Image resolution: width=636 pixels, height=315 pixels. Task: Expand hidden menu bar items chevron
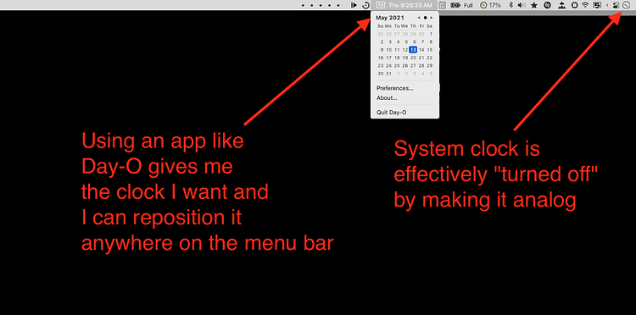pyautogui.click(x=607, y=5)
